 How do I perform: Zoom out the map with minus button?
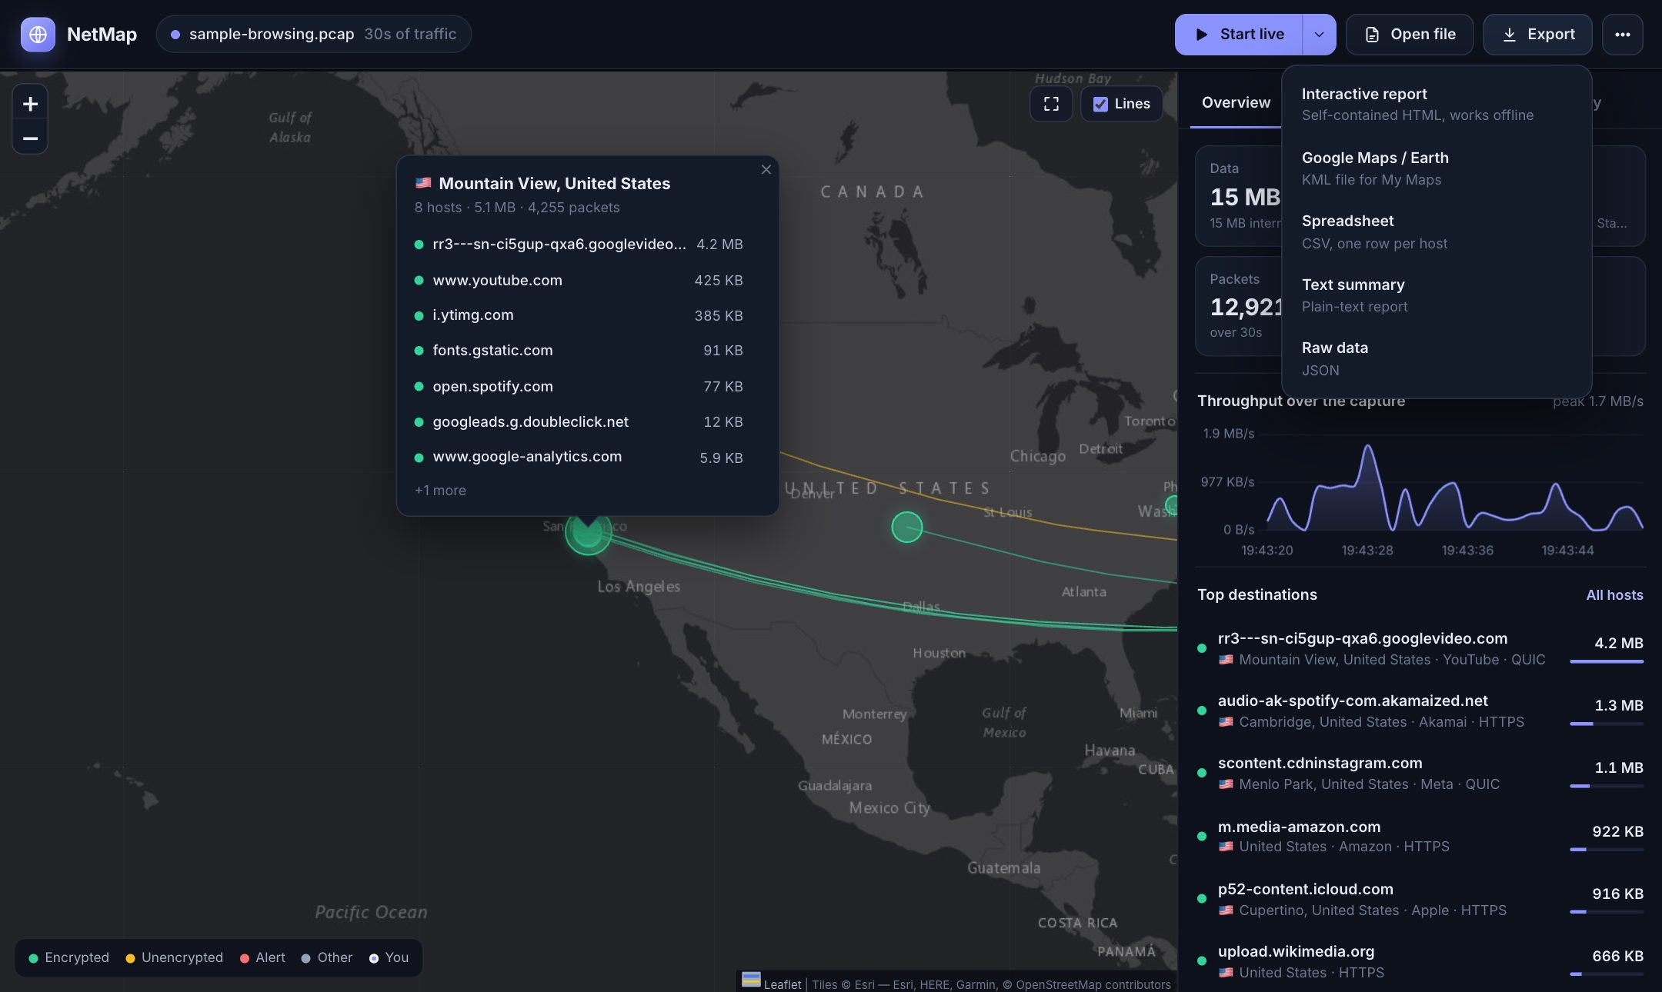coord(30,138)
